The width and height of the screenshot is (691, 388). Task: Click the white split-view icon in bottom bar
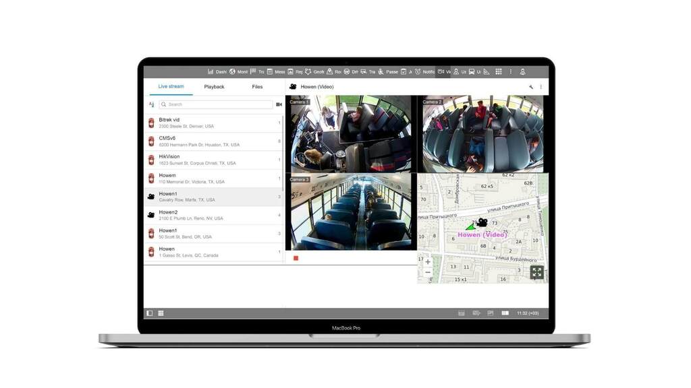(505, 313)
